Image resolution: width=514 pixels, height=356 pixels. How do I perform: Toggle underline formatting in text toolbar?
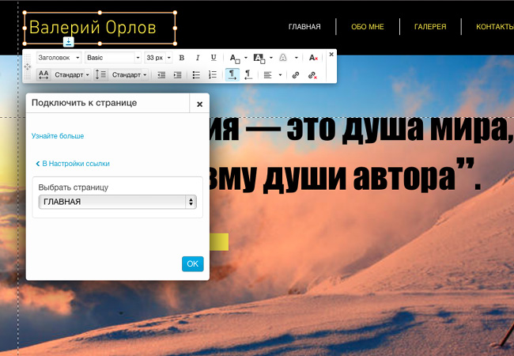click(214, 58)
